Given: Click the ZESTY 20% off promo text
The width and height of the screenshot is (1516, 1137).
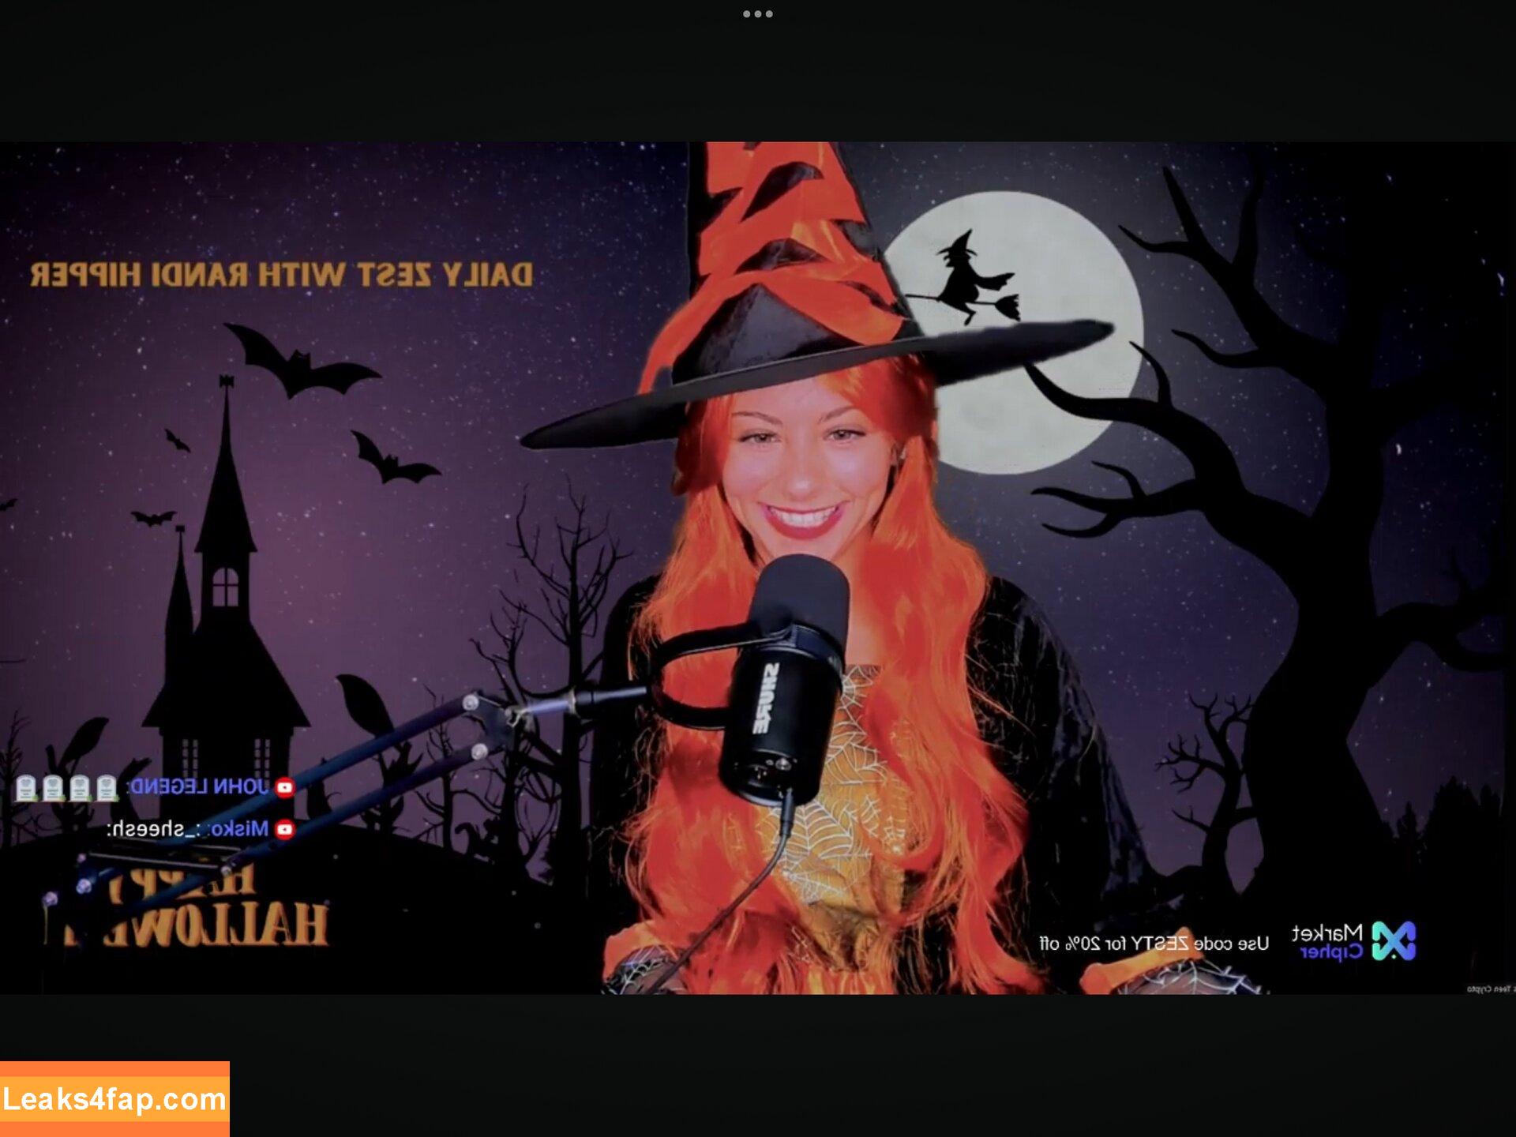Looking at the screenshot, I should (1154, 943).
